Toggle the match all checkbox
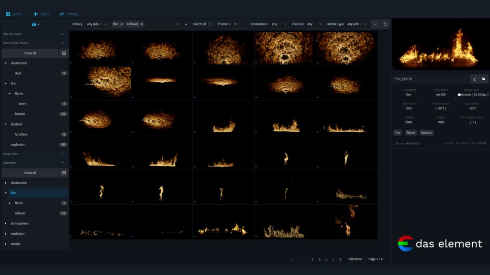The width and height of the screenshot is (490, 275). [x=211, y=24]
